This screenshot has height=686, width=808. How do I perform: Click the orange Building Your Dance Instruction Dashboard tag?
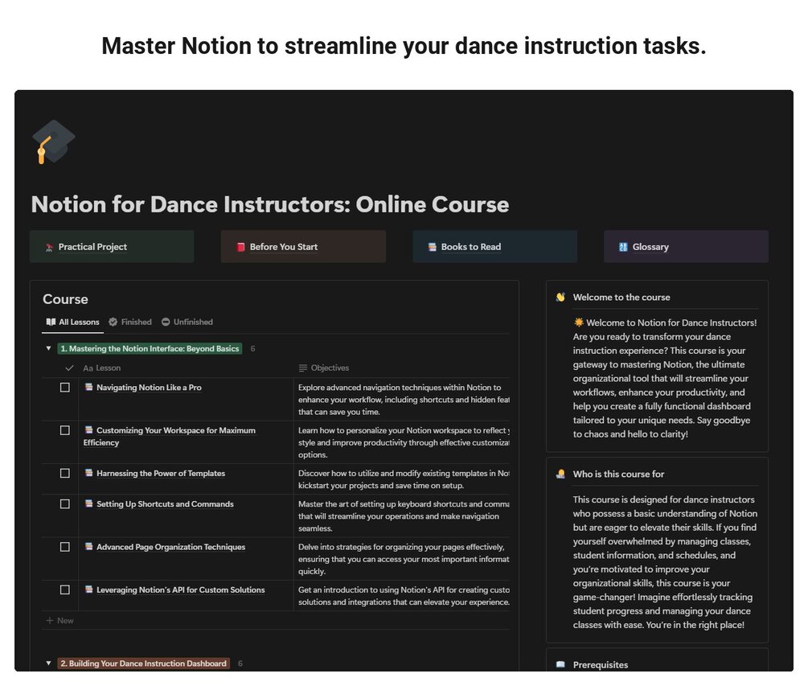(144, 663)
